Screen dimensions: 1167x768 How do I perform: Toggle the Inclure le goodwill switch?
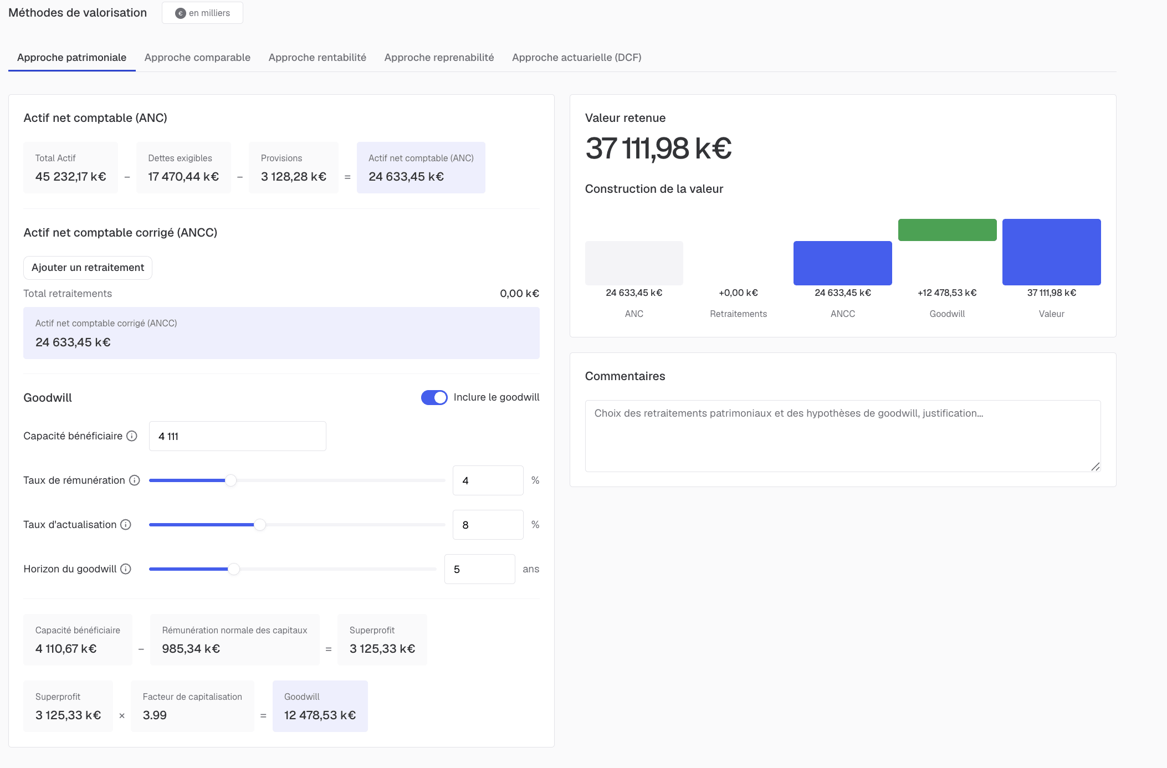tap(434, 397)
